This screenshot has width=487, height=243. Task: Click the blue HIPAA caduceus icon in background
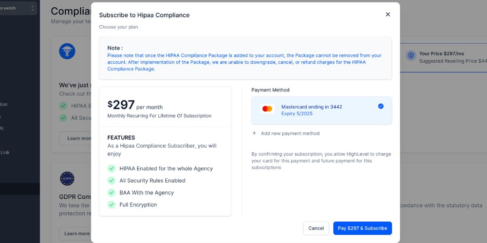tap(67, 51)
